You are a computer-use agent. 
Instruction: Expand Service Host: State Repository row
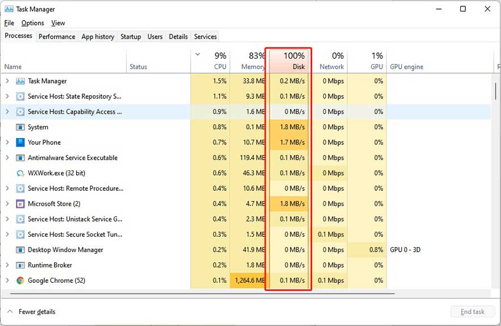(7, 97)
